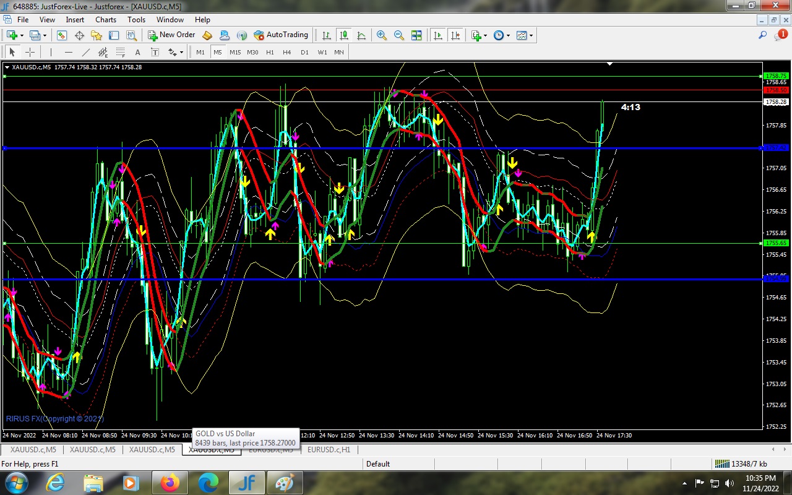Switch to the EURUSD.c,H1 chart tab
Viewport: 792px width, 495px height.
pos(329,450)
